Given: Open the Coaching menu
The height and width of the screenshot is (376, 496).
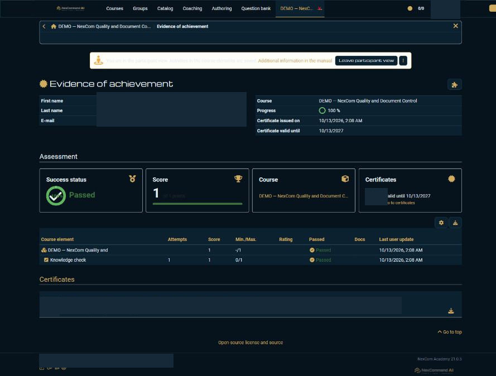Looking at the screenshot, I should [192, 8].
